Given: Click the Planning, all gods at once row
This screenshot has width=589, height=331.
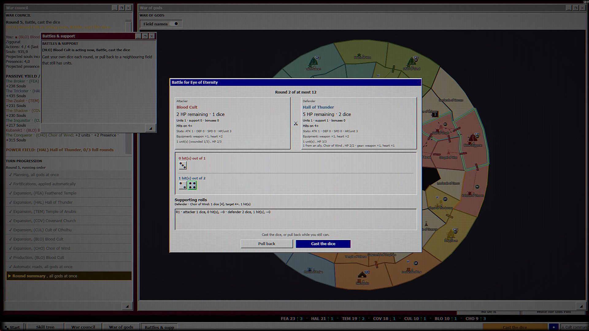Looking at the screenshot, I should [x=69, y=175].
